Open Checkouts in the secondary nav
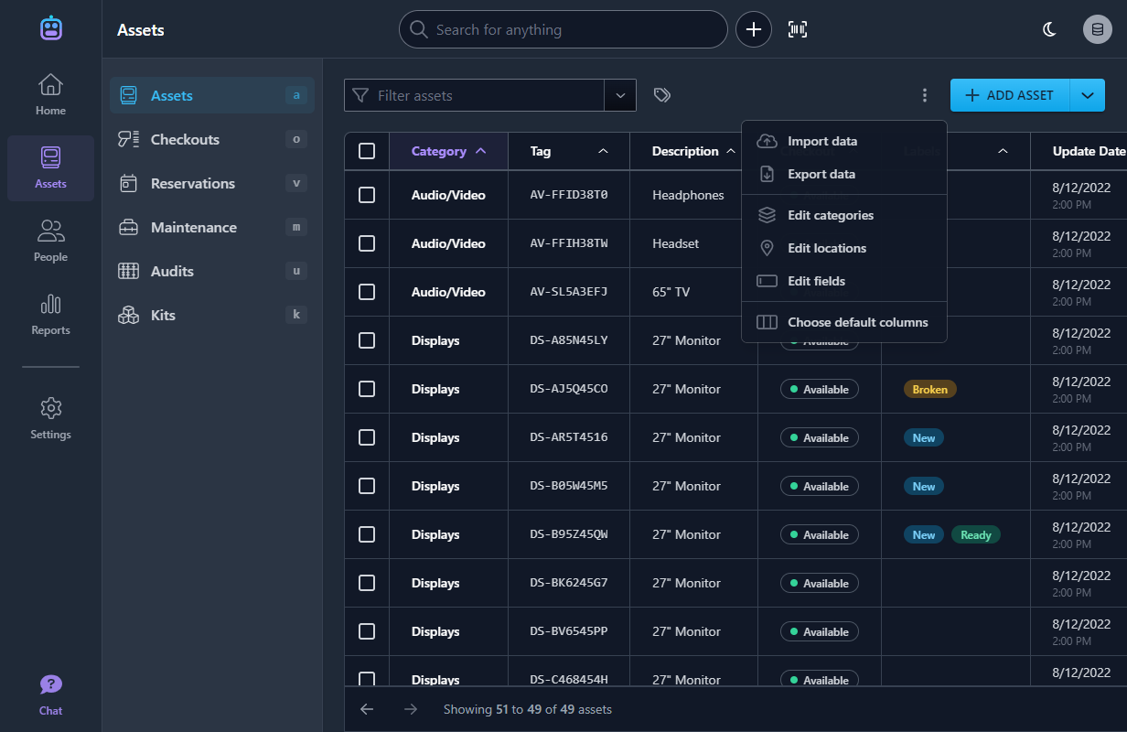The image size is (1127, 732). [212, 139]
